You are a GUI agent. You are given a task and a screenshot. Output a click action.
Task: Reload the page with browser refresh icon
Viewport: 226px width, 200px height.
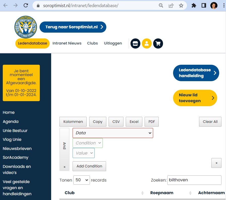[x=26, y=5]
